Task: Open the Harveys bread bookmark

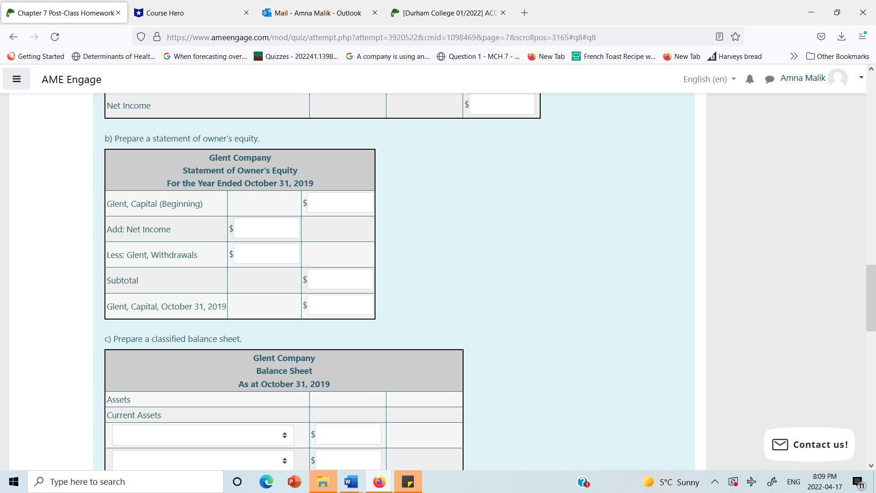Action: point(735,56)
